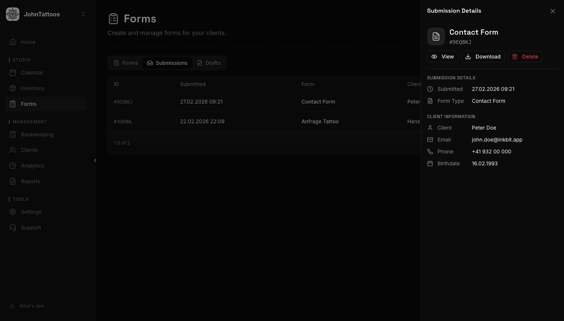Click What's new at the bottom
The height and width of the screenshot is (321, 564).
[31, 306]
